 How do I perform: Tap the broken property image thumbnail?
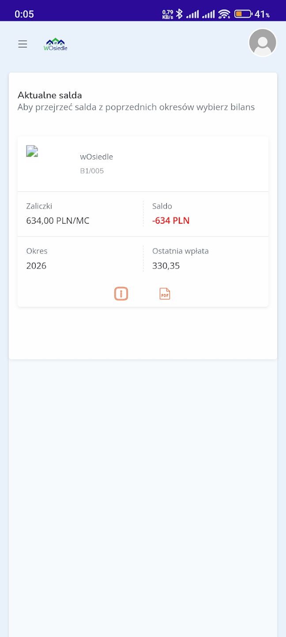(x=32, y=151)
